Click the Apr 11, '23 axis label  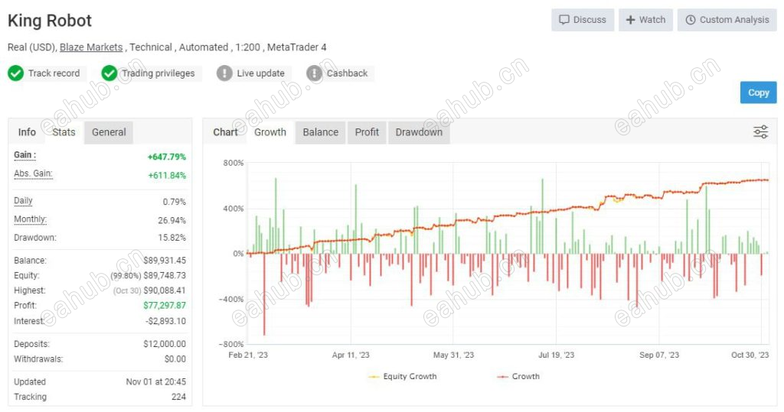pyautogui.click(x=351, y=355)
